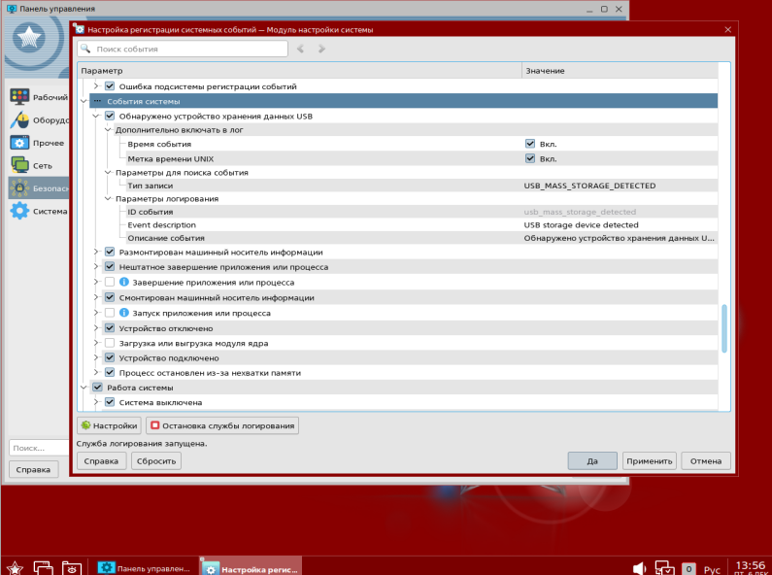Click Применить button
772x575 pixels.
(x=650, y=460)
